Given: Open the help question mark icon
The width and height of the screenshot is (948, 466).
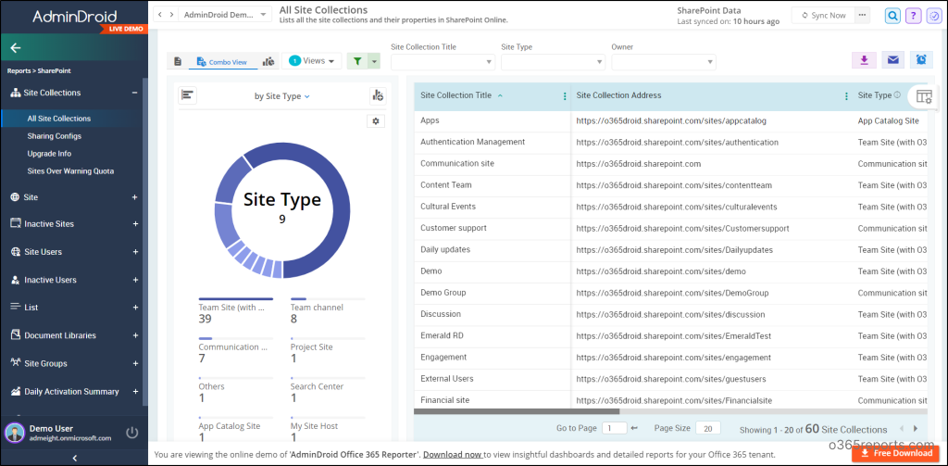Looking at the screenshot, I should (913, 16).
